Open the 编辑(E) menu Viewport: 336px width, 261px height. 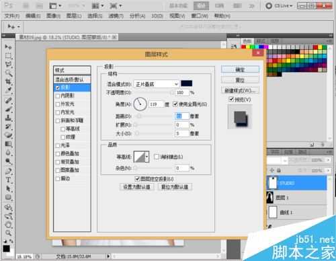[33, 15]
